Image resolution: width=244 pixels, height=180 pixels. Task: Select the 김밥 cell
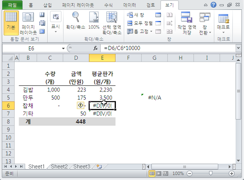28,90
